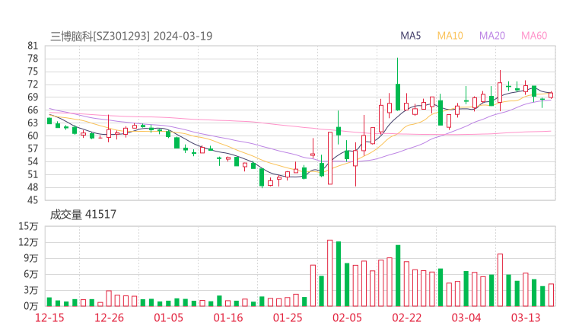Select the MA5 legend label

(x=410, y=36)
